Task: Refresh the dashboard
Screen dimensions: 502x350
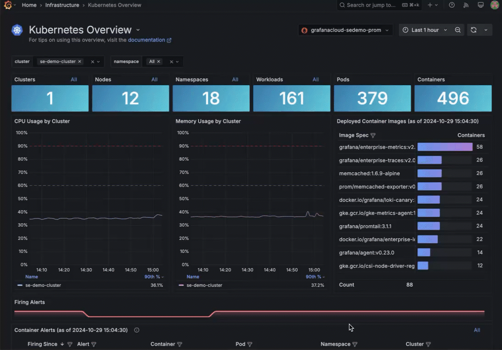Action: (474, 30)
